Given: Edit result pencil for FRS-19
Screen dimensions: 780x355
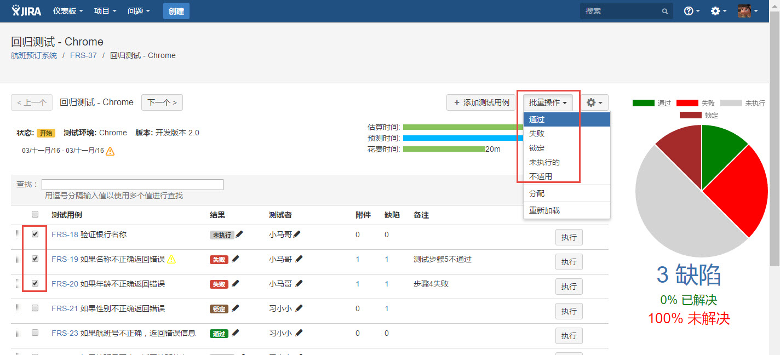Looking at the screenshot, I should 236,259.
